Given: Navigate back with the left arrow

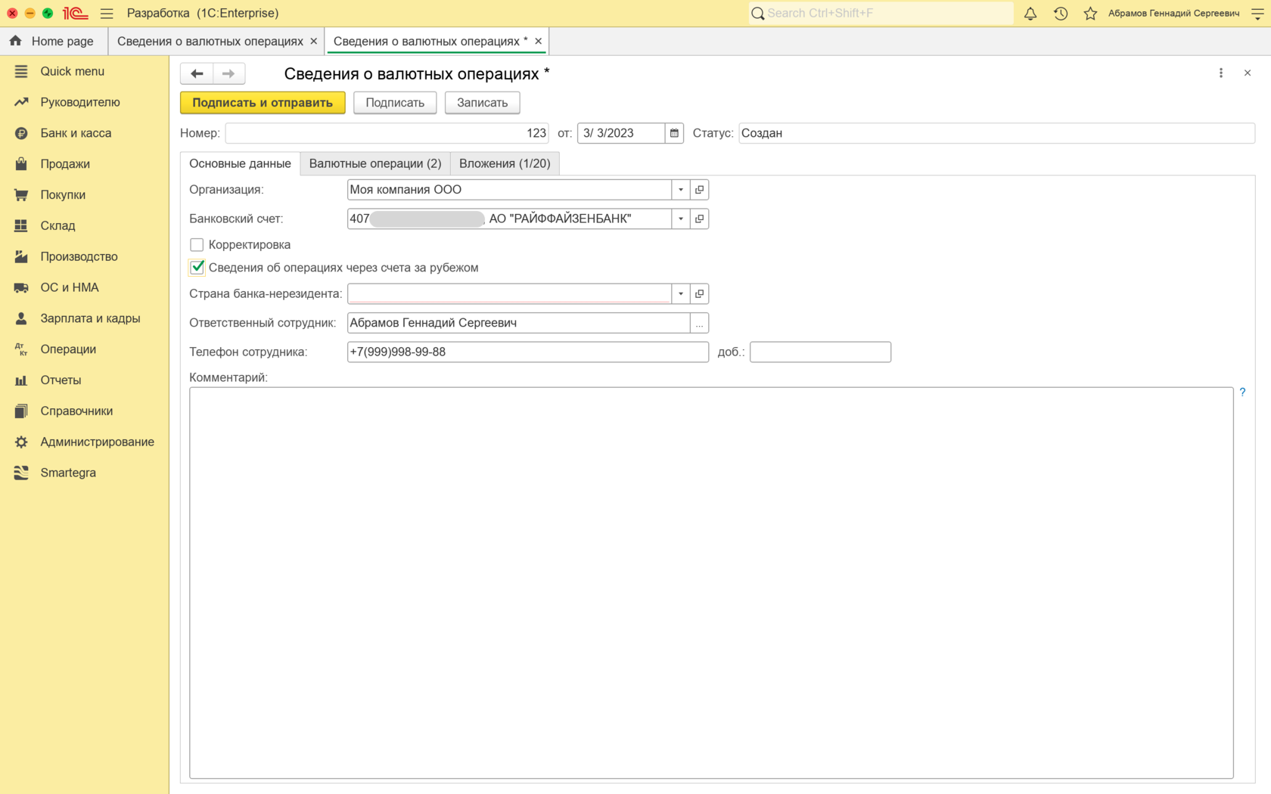Looking at the screenshot, I should pos(197,73).
